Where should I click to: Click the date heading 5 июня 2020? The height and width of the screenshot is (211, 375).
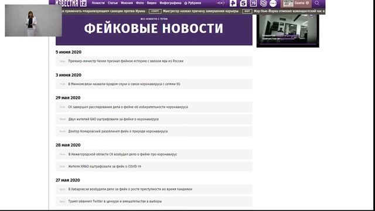point(69,52)
